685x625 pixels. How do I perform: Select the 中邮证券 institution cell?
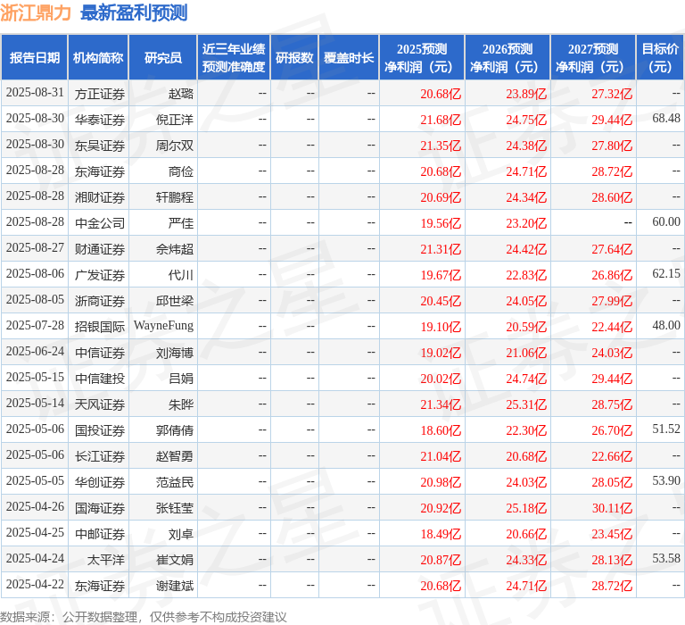[100, 534]
